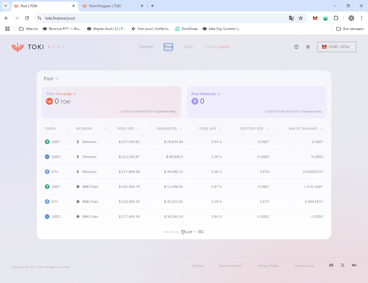Open the X (Twitter) social icon
This screenshot has height=283, width=368.
(343, 265)
